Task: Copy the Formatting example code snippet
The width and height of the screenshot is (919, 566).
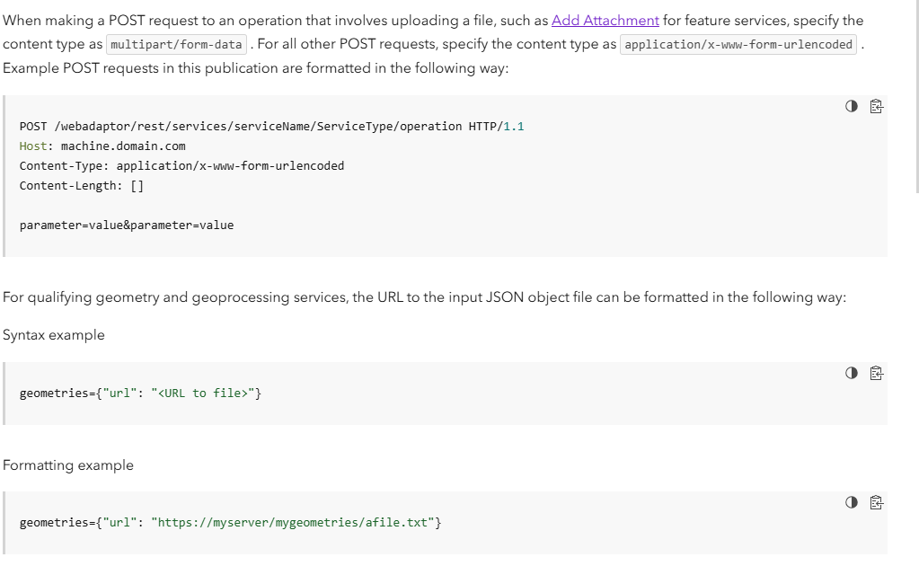Action: tap(876, 502)
